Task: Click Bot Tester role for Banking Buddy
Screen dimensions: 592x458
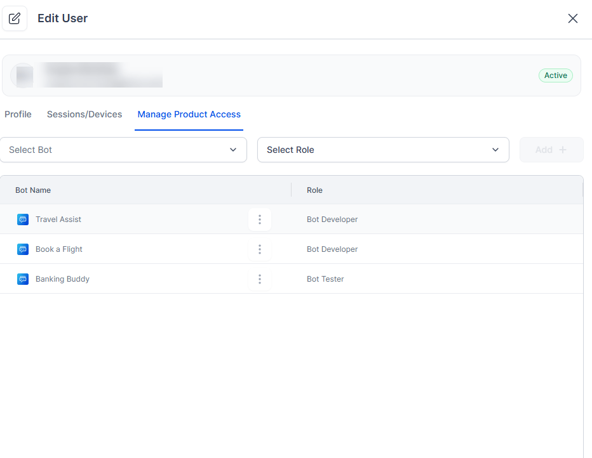Action: pos(325,279)
